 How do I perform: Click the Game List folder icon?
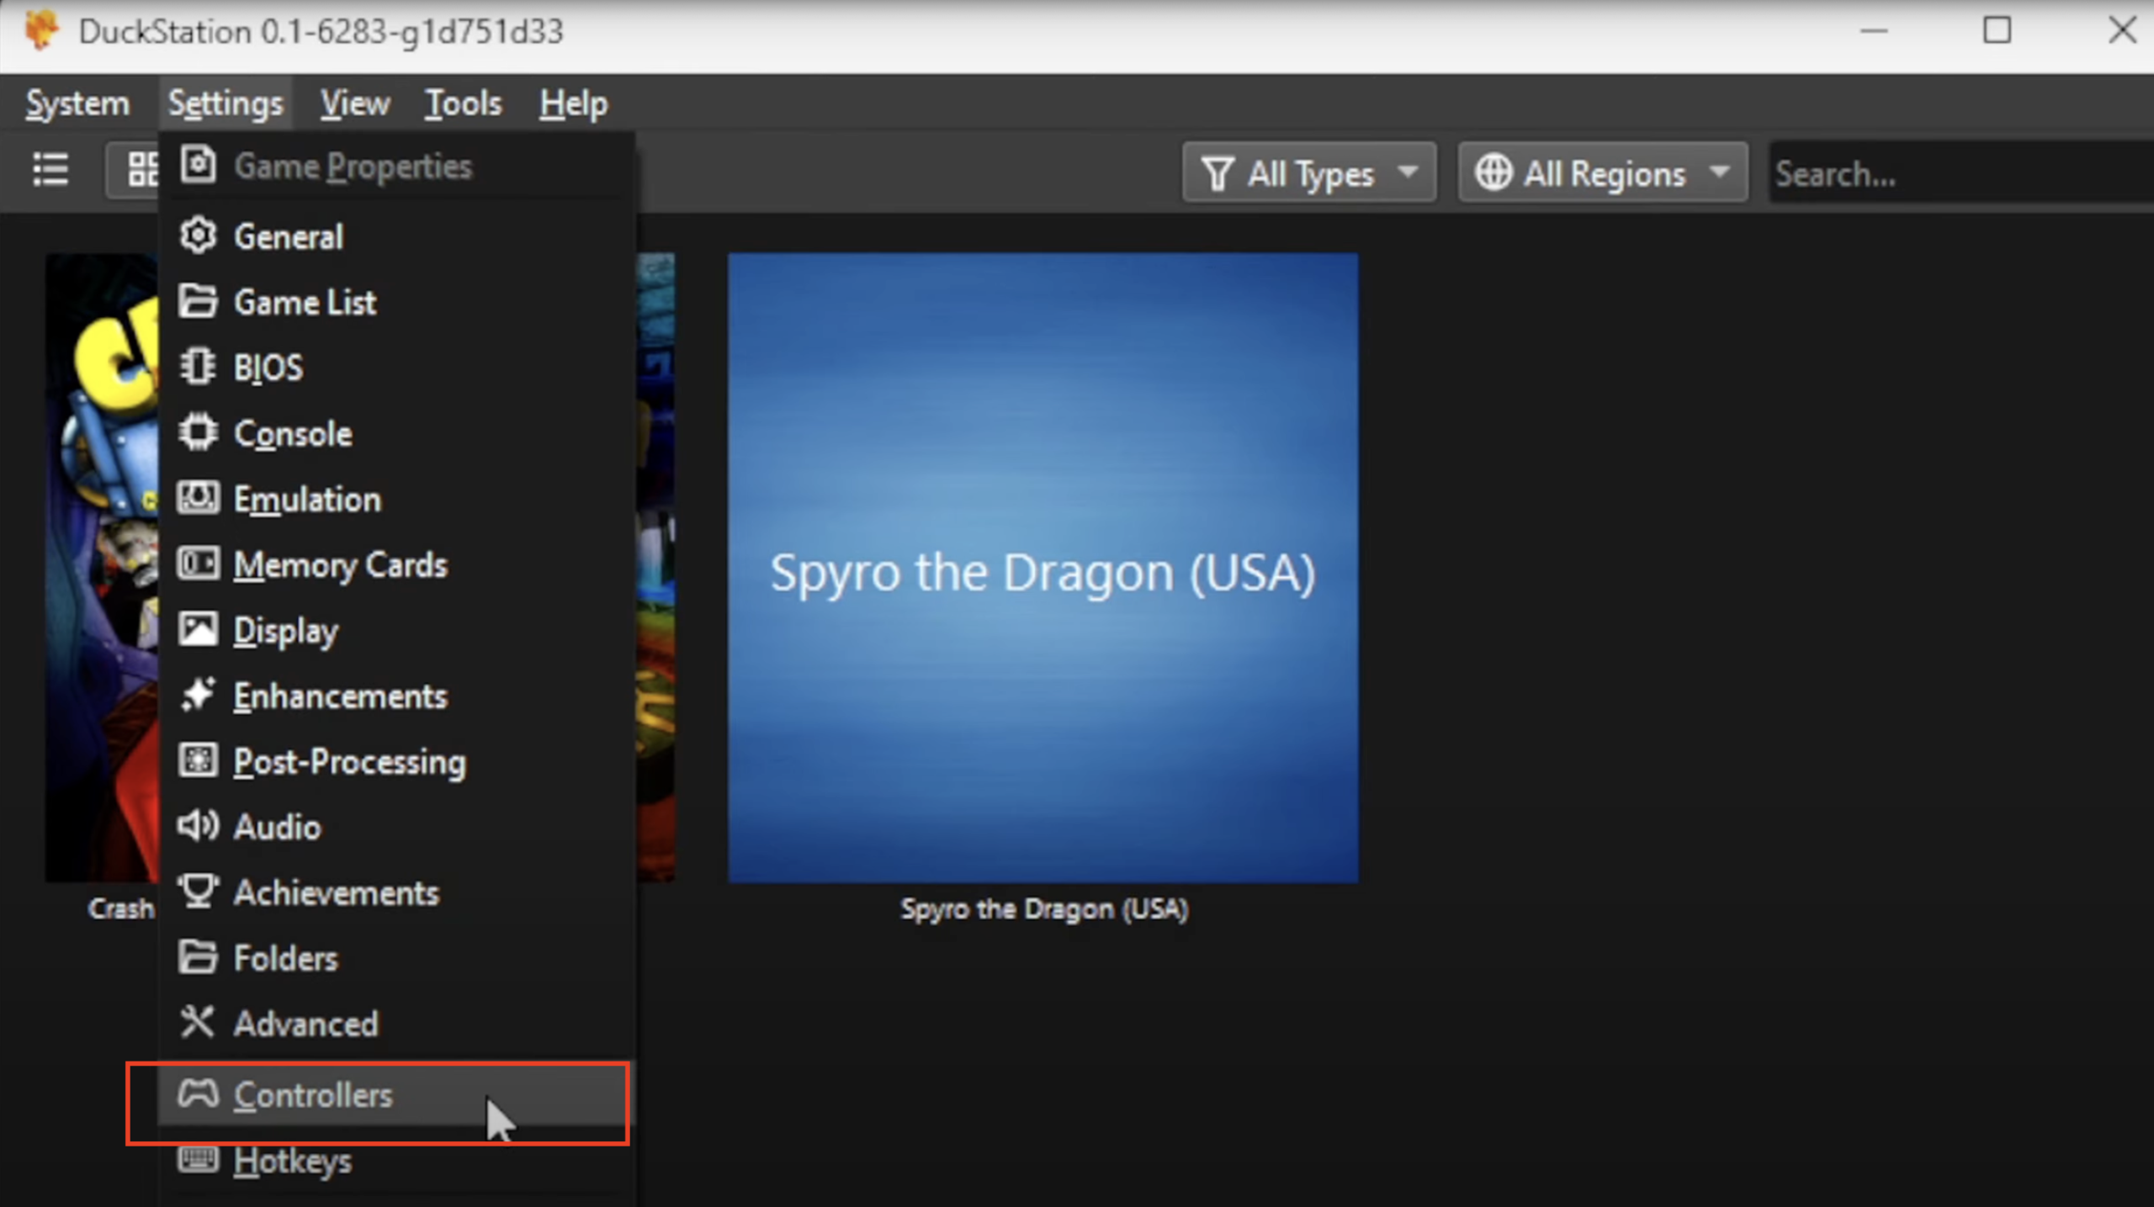199,301
